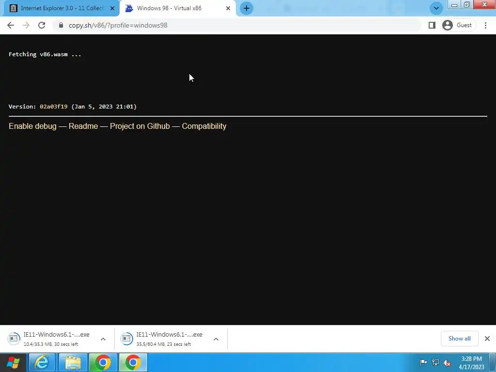496x372 pixels.
Task: Click the 60.4 MB IE11 download item
Action: [169, 339]
